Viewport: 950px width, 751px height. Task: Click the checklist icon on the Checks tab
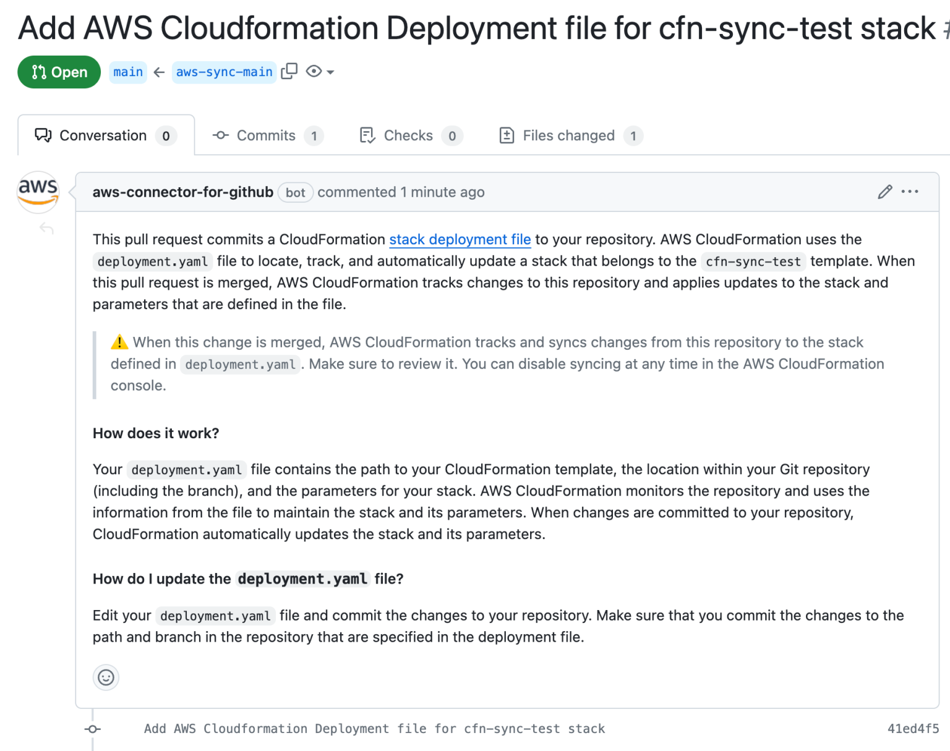(x=367, y=135)
